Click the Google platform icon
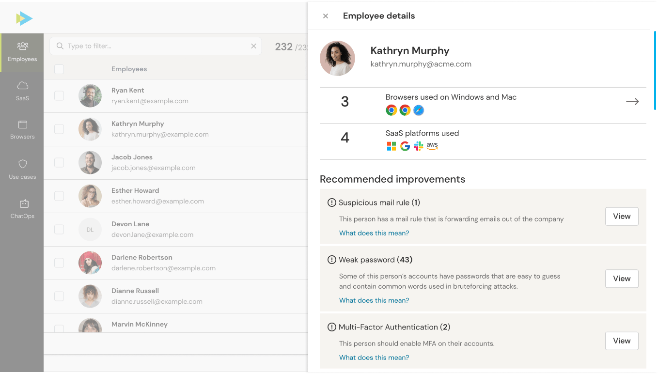Image resolution: width=658 pixels, height=374 pixels. [x=405, y=146]
